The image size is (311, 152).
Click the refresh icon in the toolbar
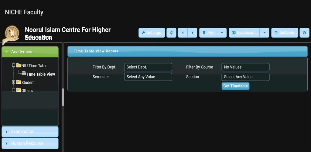(171, 33)
